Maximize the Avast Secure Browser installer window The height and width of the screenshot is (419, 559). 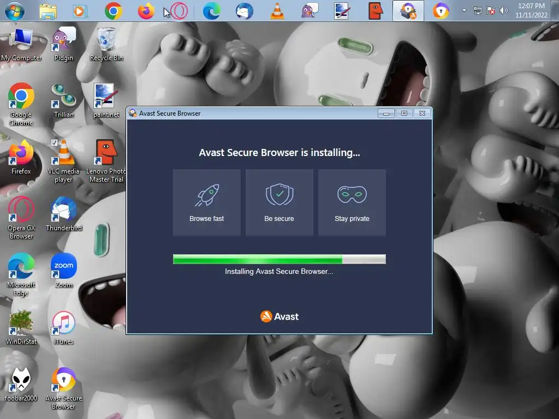point(405,113)
